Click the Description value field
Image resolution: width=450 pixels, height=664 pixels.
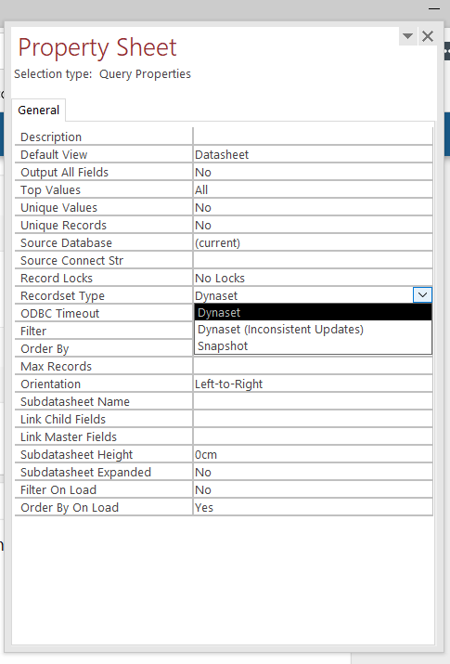tap(313, 137)
